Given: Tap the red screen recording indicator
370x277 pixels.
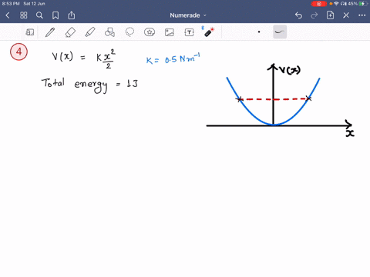Looking at the screenshot, I should (319, 4).
